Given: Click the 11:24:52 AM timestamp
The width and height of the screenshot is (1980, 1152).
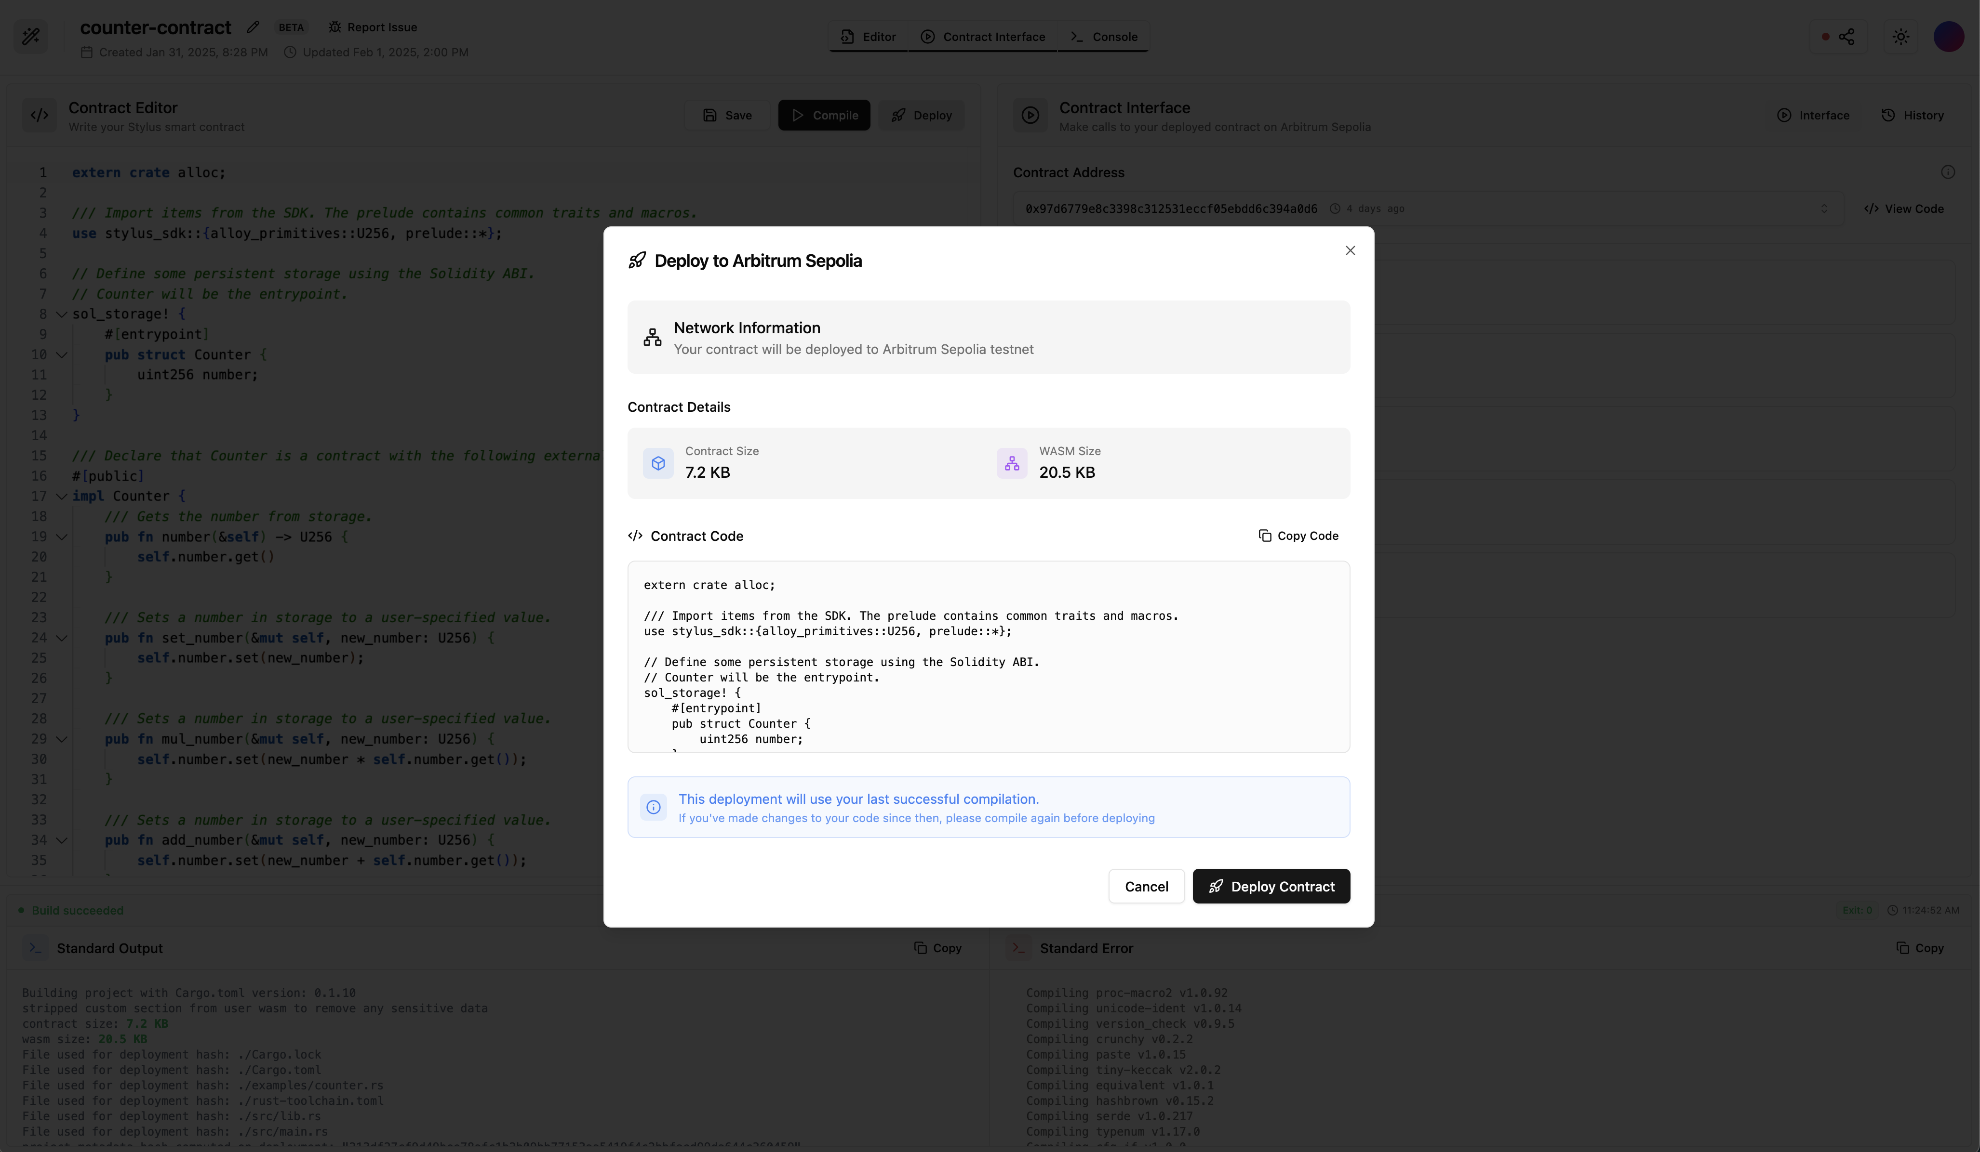Looking at the screenshot, I should [1930, 910].
